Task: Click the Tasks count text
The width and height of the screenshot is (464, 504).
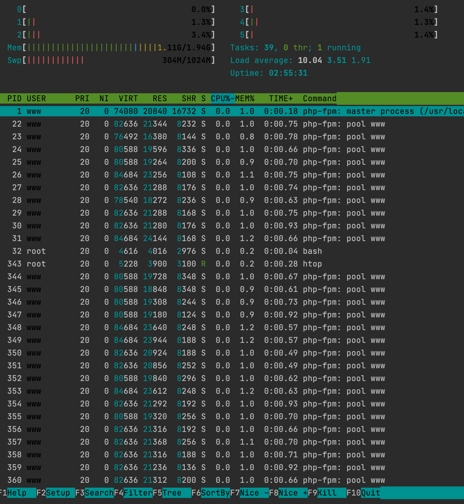Action: tap(295, 48)
